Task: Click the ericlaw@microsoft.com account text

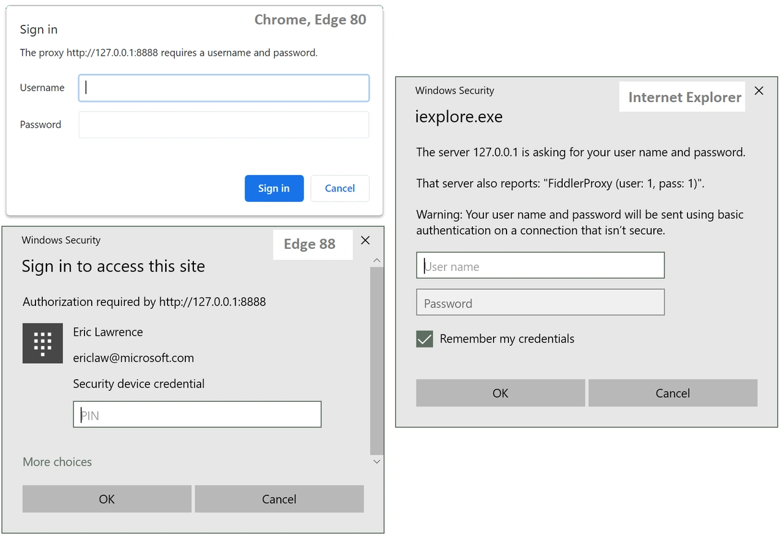Action: pyautogui.click(x=133, y=358)
